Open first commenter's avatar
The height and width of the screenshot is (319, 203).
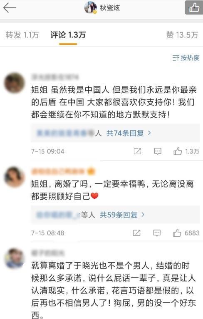(x=15, y=83)
